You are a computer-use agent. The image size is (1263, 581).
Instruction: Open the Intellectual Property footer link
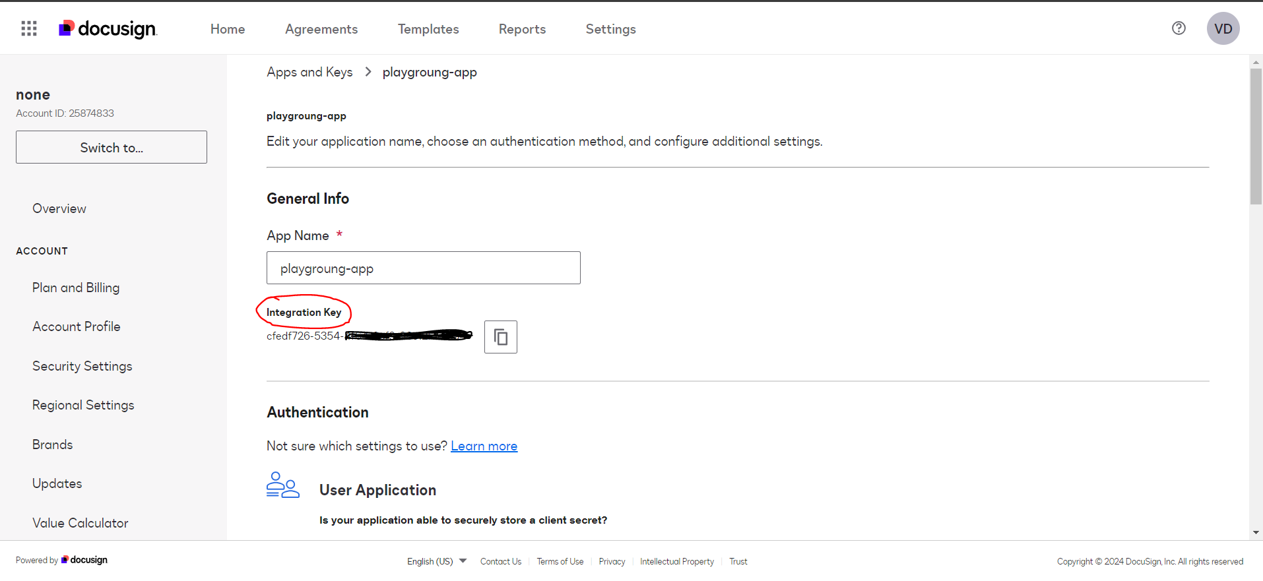(677, 561)
